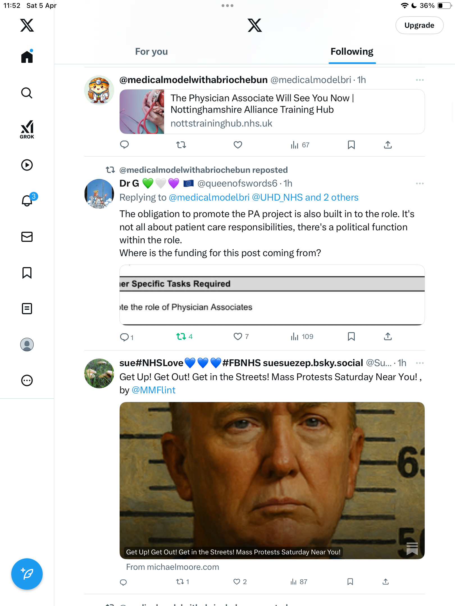Bookmark the Physician Associate link post
Image resolution: width=455 pixels, height=606 pixels.
[351, 145]
